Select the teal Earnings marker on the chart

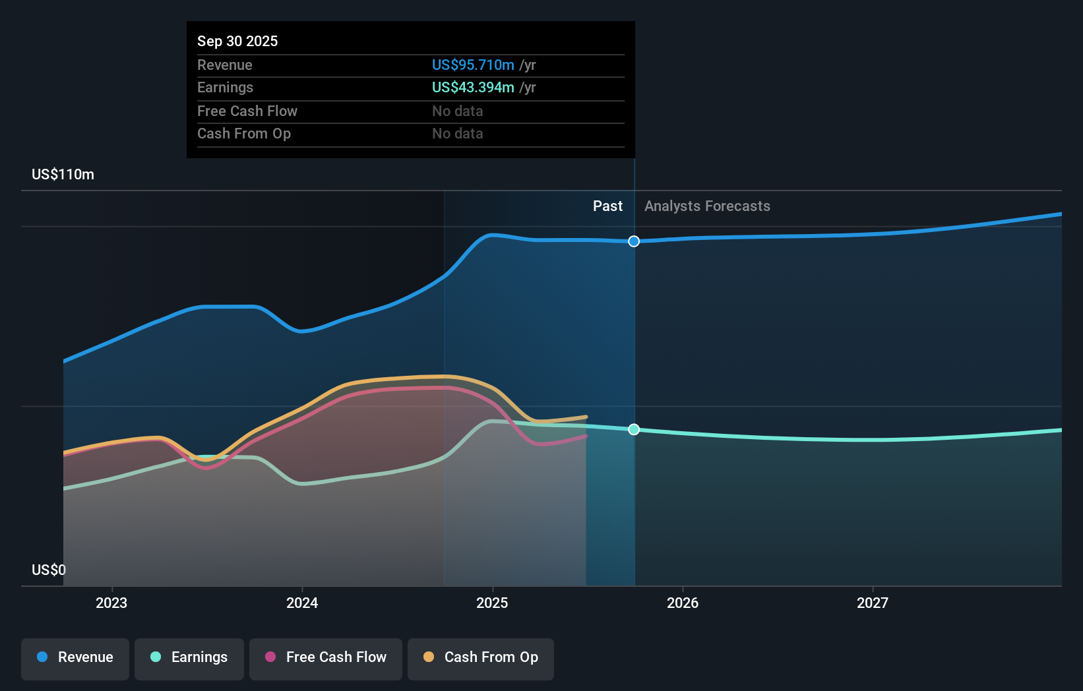pos(633,429)
